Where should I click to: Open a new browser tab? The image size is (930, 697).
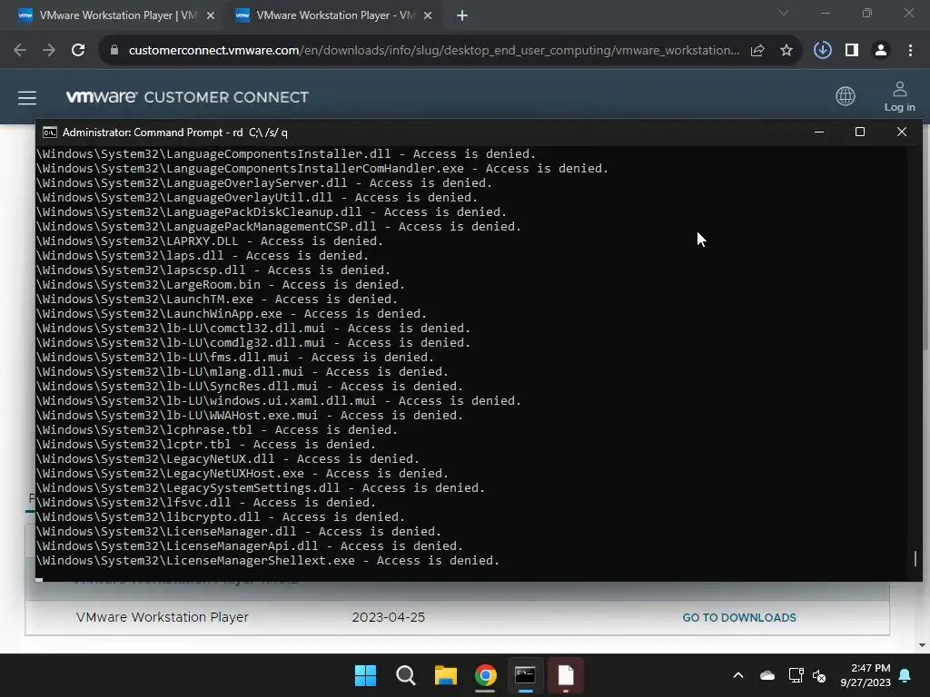(462, 16)
